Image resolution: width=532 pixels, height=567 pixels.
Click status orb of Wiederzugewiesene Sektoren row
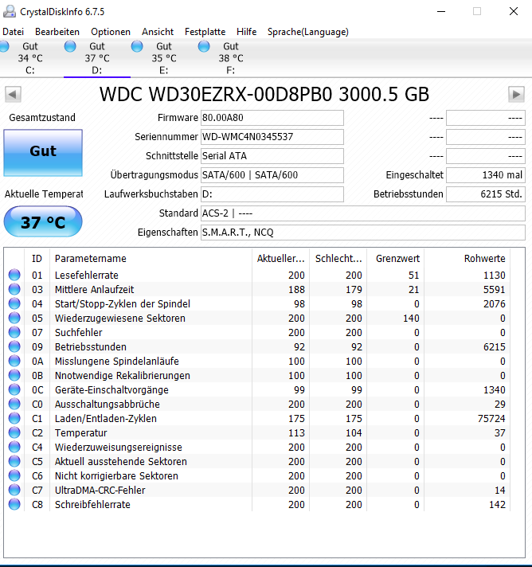coord(14,318)
